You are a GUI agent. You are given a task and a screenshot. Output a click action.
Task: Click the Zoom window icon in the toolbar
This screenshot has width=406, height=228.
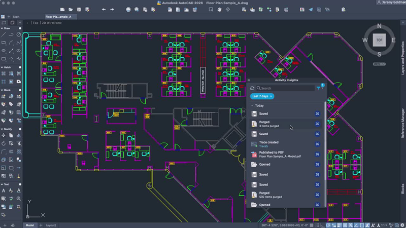(211, 10)
